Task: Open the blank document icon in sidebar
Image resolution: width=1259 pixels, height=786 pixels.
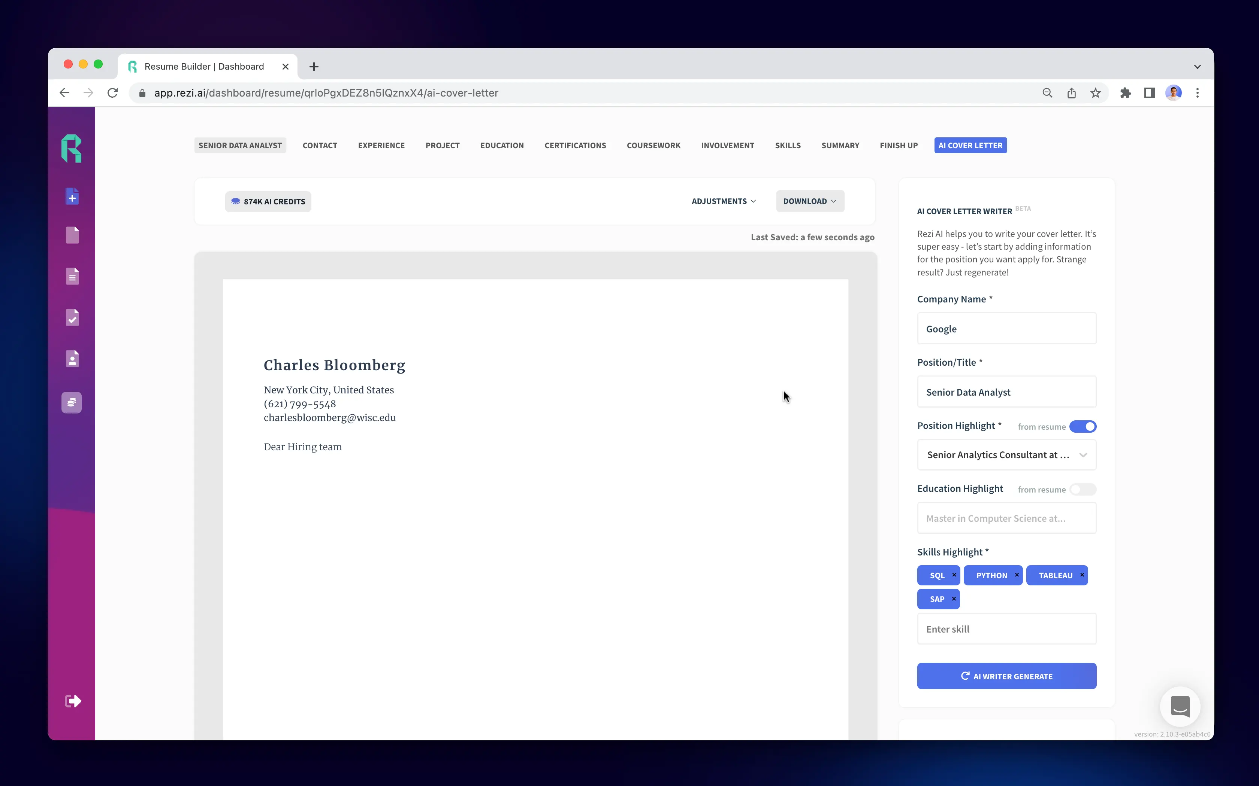Action: pyautogui.click(x=72, y=235)
